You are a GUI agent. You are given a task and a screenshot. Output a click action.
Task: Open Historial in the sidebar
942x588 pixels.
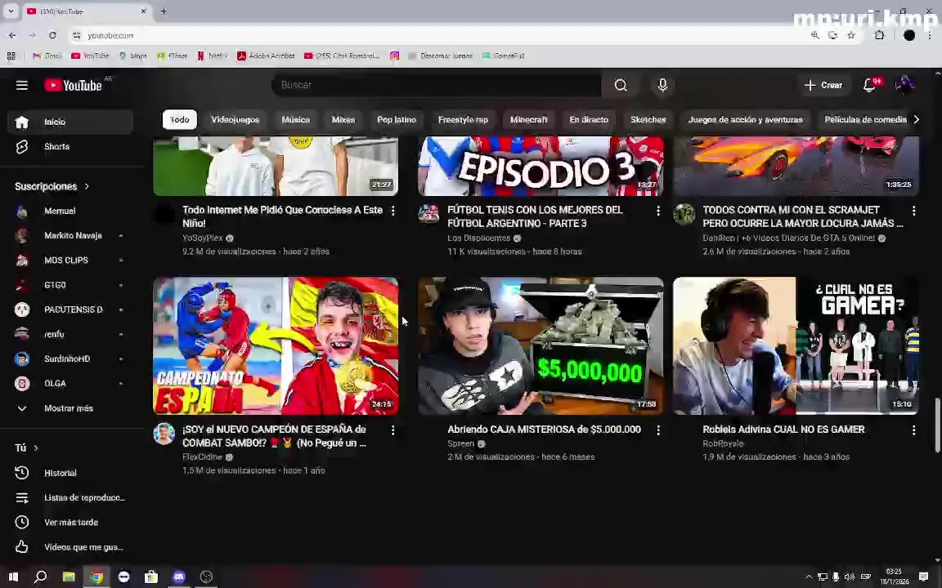click(x=70, y=473)
